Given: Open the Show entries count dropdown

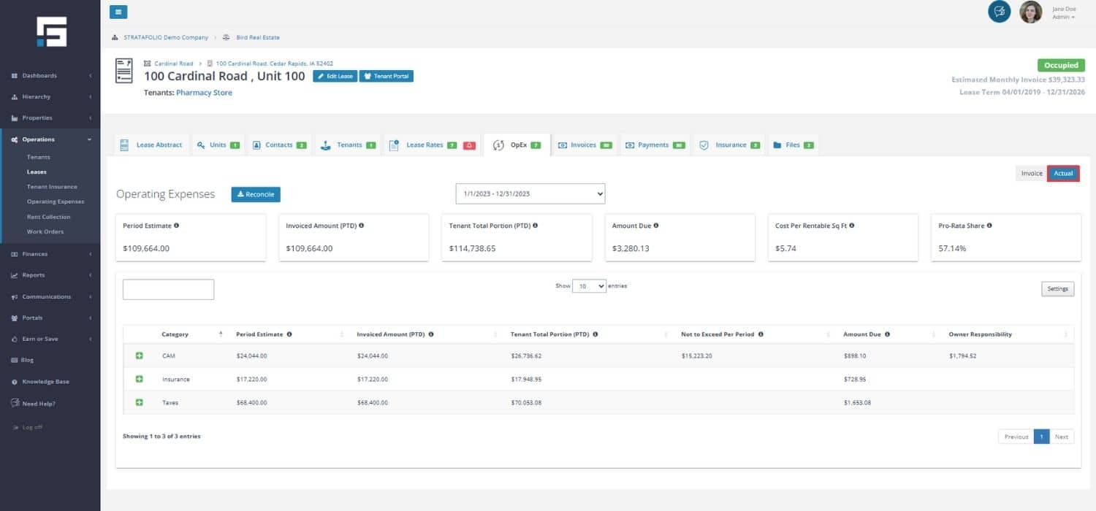Looking at the screenshot, I should pyautogui.click(x=589, y=286).
